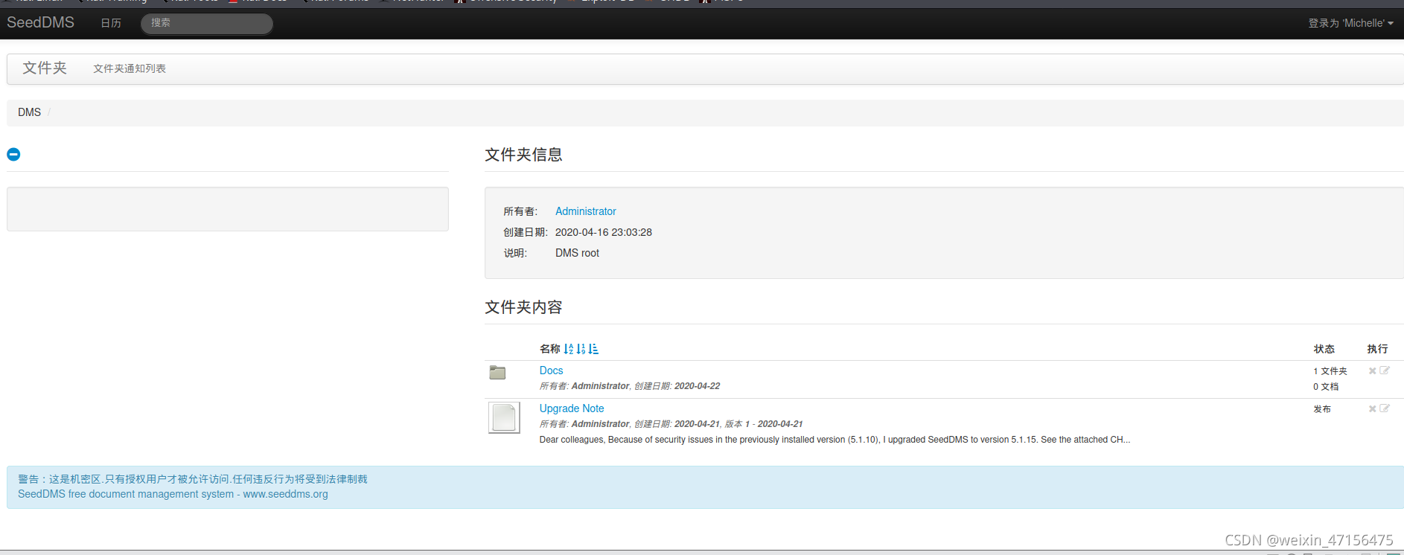Viewport: 1404px width, 555px height.
Task: Click the SeedDMS footer text with www.seeddms.org
Action: pyautogui.click(x=173, y=494)
